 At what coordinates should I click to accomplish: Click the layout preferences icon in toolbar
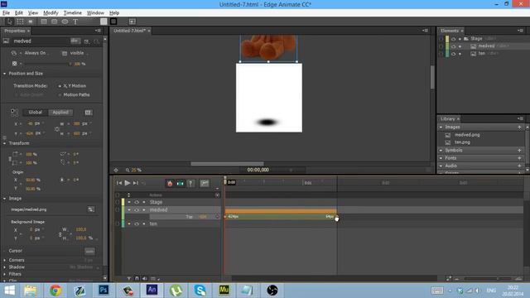click(132, 22)
